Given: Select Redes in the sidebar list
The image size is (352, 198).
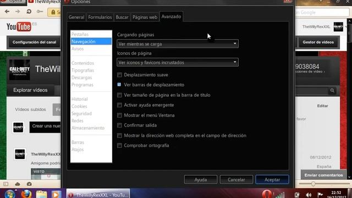Looking at the screenshot, I should 91,120.
